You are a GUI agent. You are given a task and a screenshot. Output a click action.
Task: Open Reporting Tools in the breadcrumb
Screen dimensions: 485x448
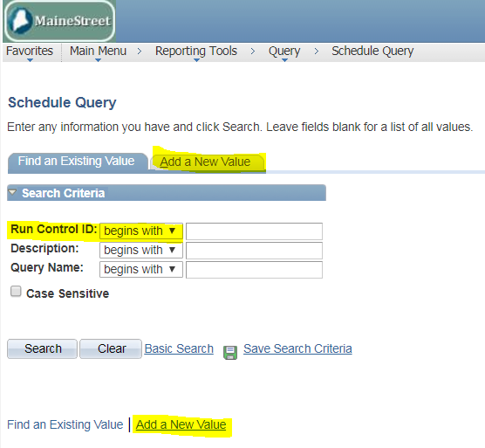tap(196, 51)
